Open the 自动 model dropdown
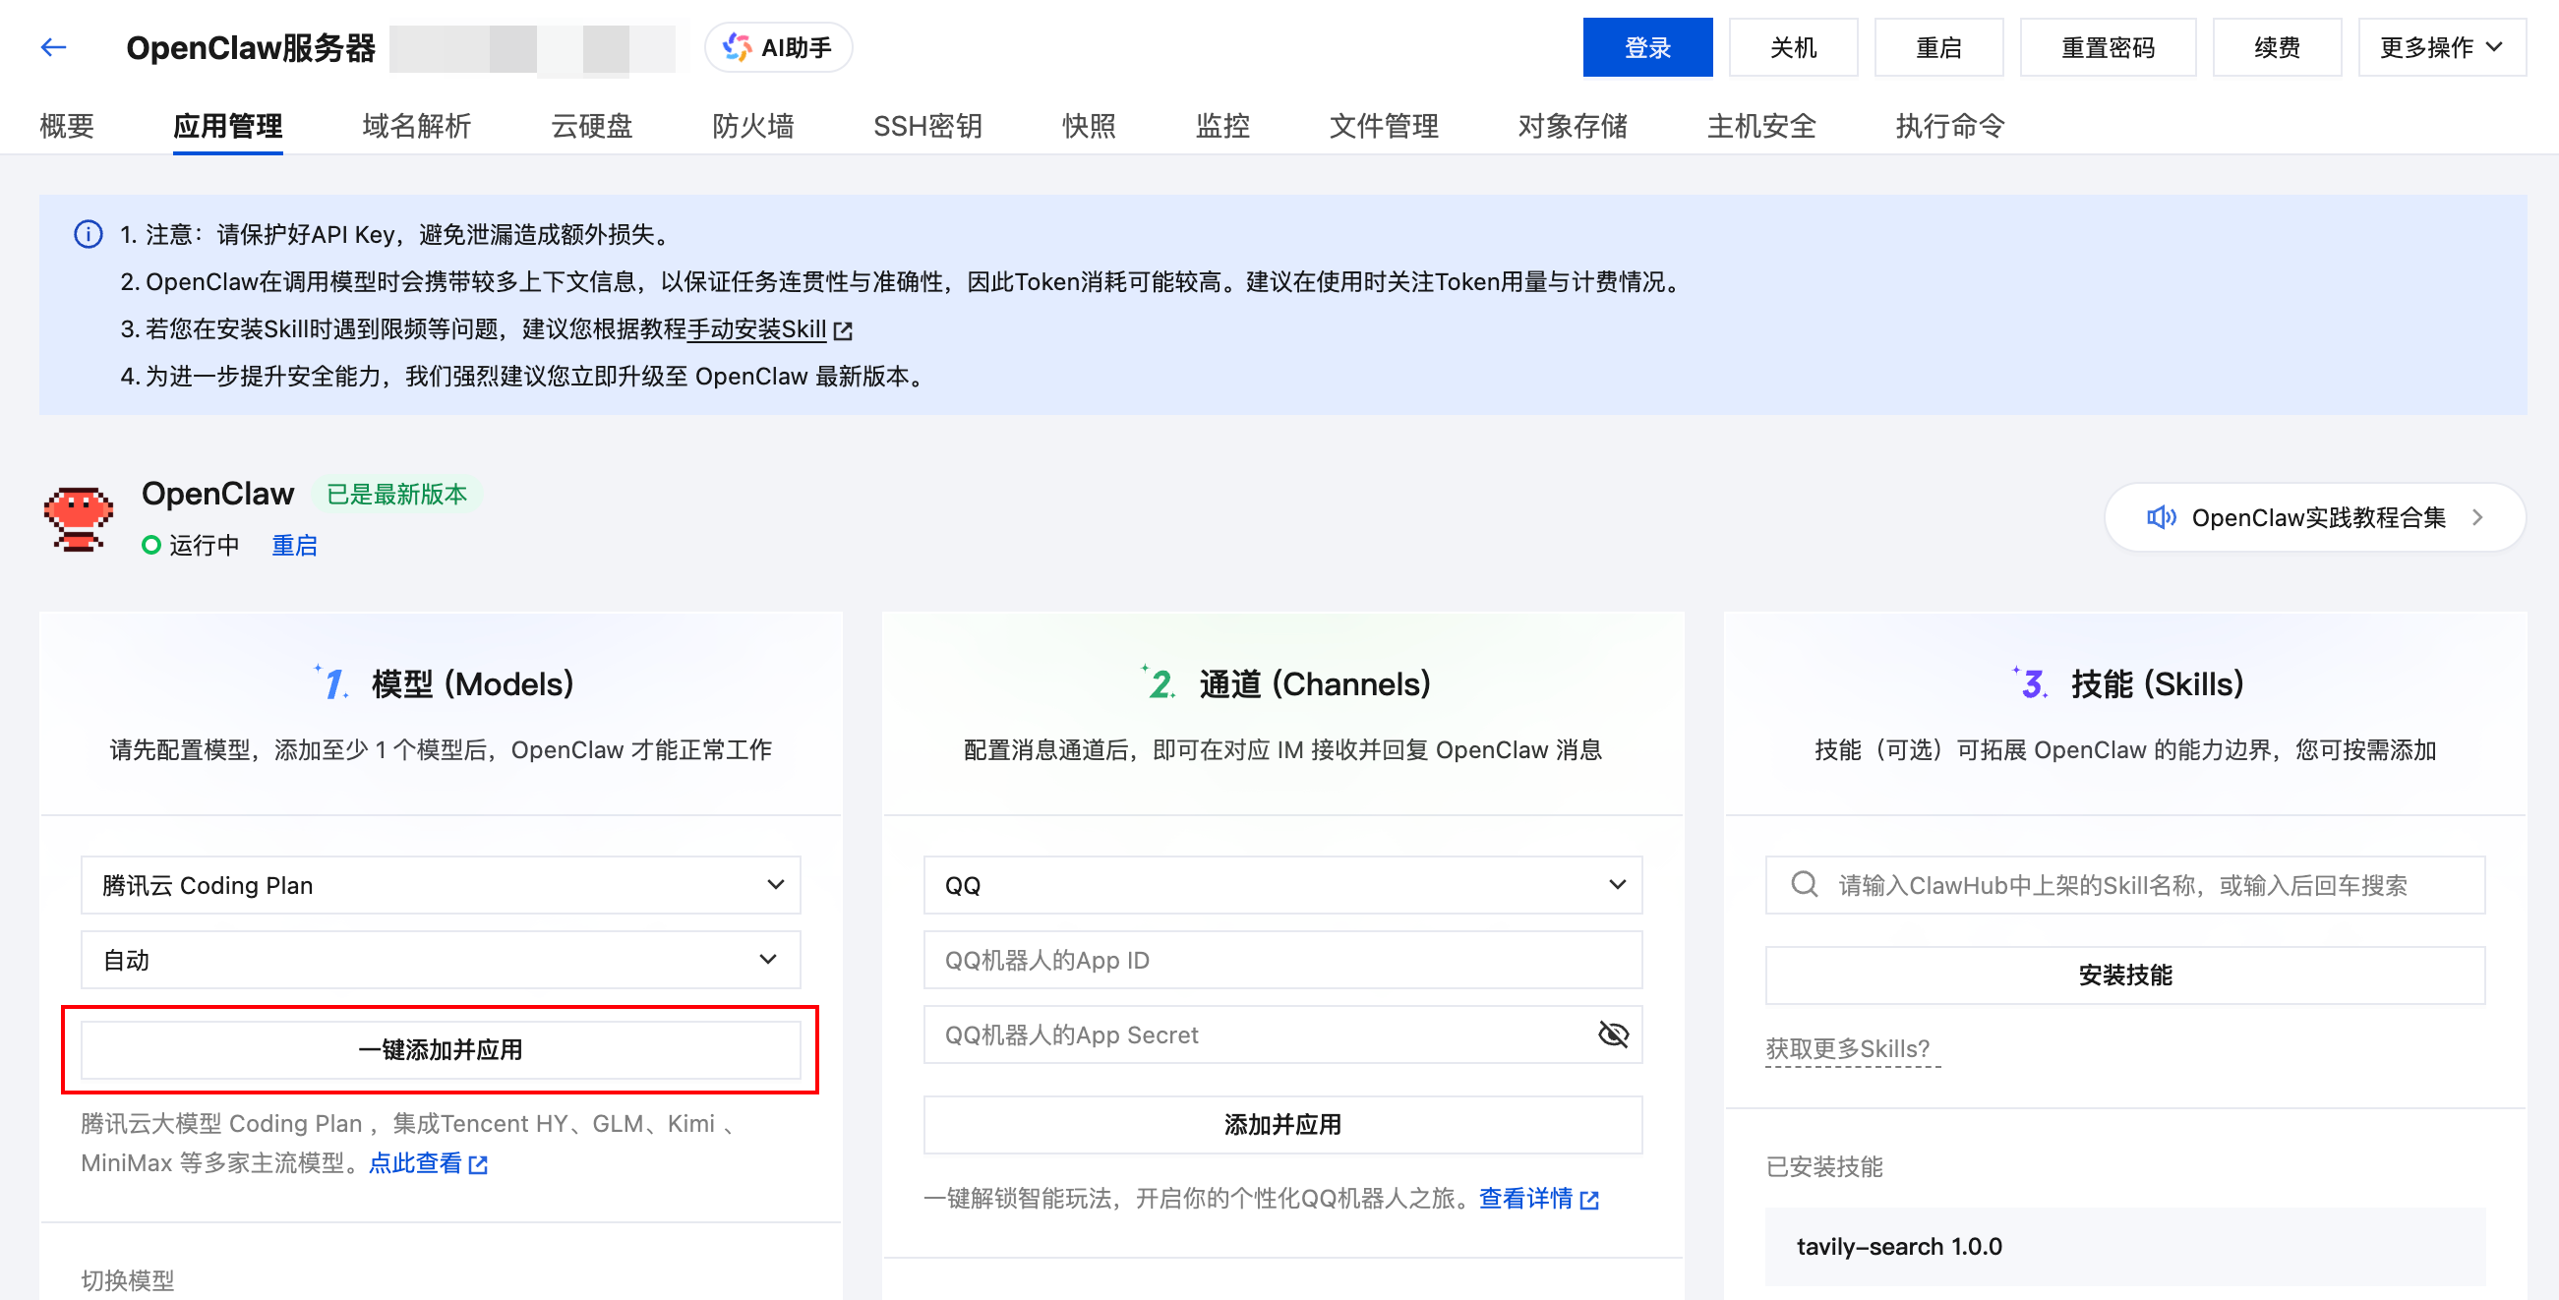2559x1300 pixels. pos(440,960)
